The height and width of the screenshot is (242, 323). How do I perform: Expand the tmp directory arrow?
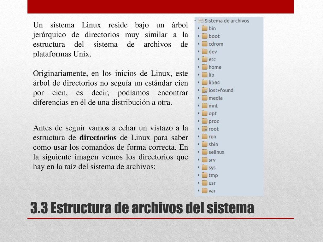click(199, 175)
